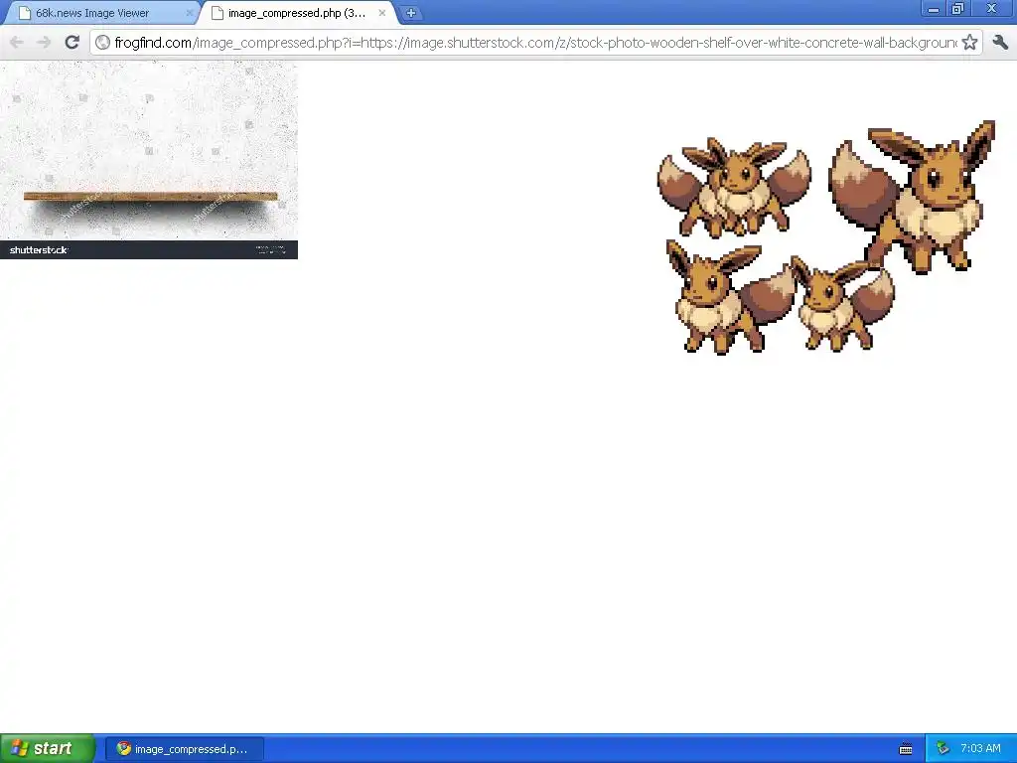Close the browser window
The width and height of the screenshot is (1017, 763).
pyautogui.click(x=991, y=8)
